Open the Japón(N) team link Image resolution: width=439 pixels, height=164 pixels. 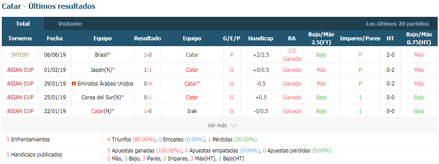[102, 70]
